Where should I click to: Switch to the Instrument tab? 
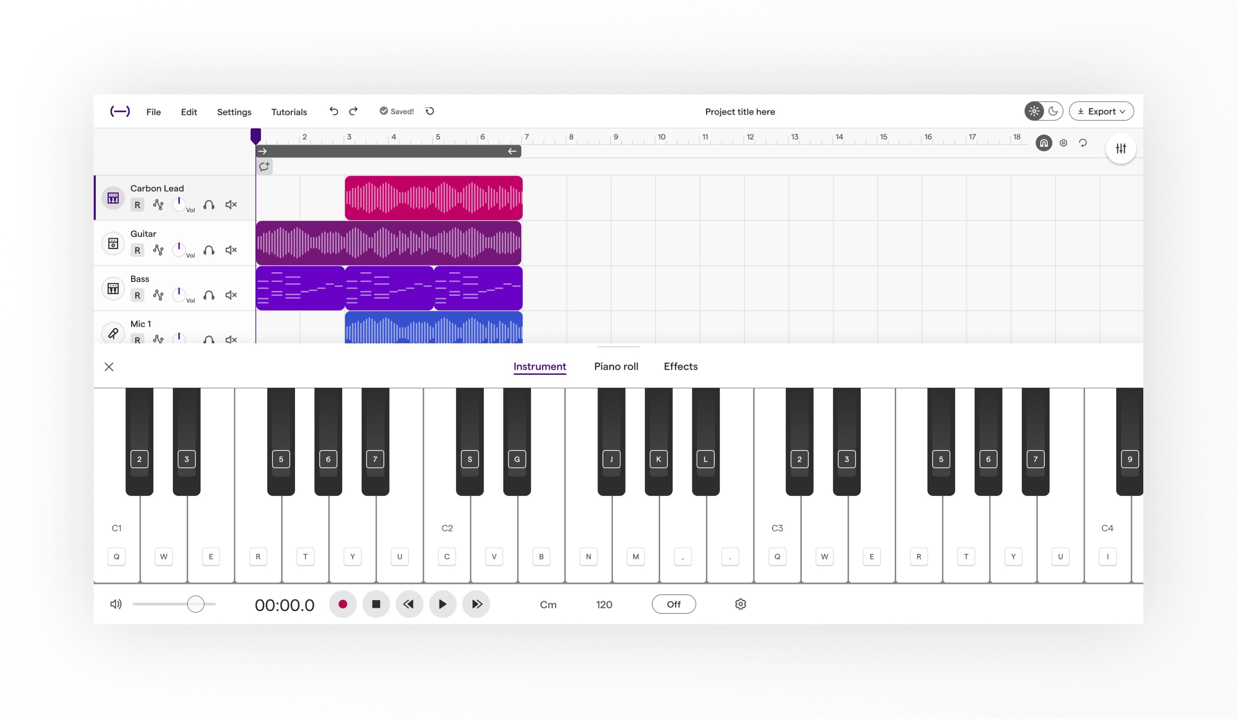click(x=539, y=366)
